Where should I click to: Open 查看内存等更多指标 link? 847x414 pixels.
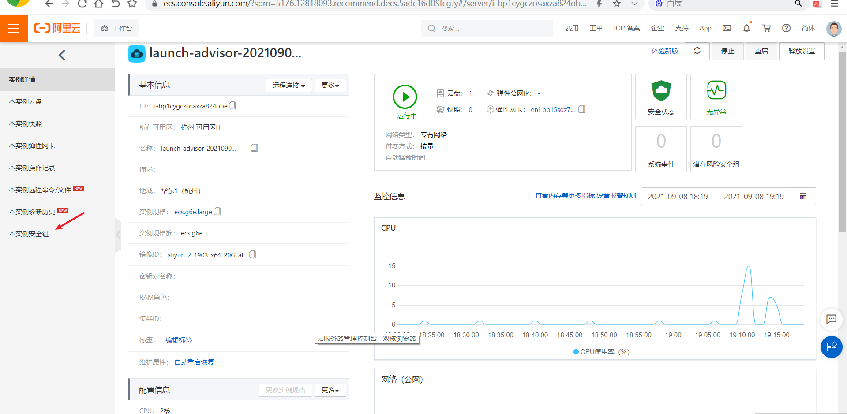pos(565,196)
